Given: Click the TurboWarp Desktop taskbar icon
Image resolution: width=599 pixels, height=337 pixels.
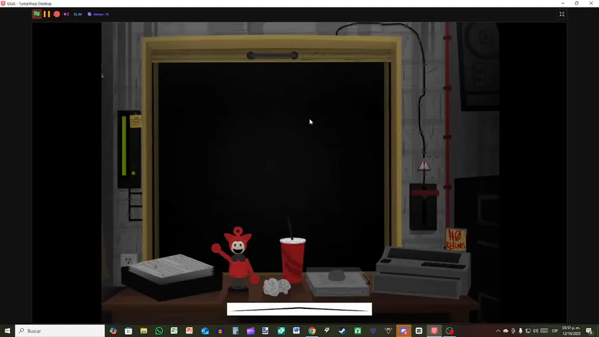Looking at the screenshot, I should click(434, 330).
